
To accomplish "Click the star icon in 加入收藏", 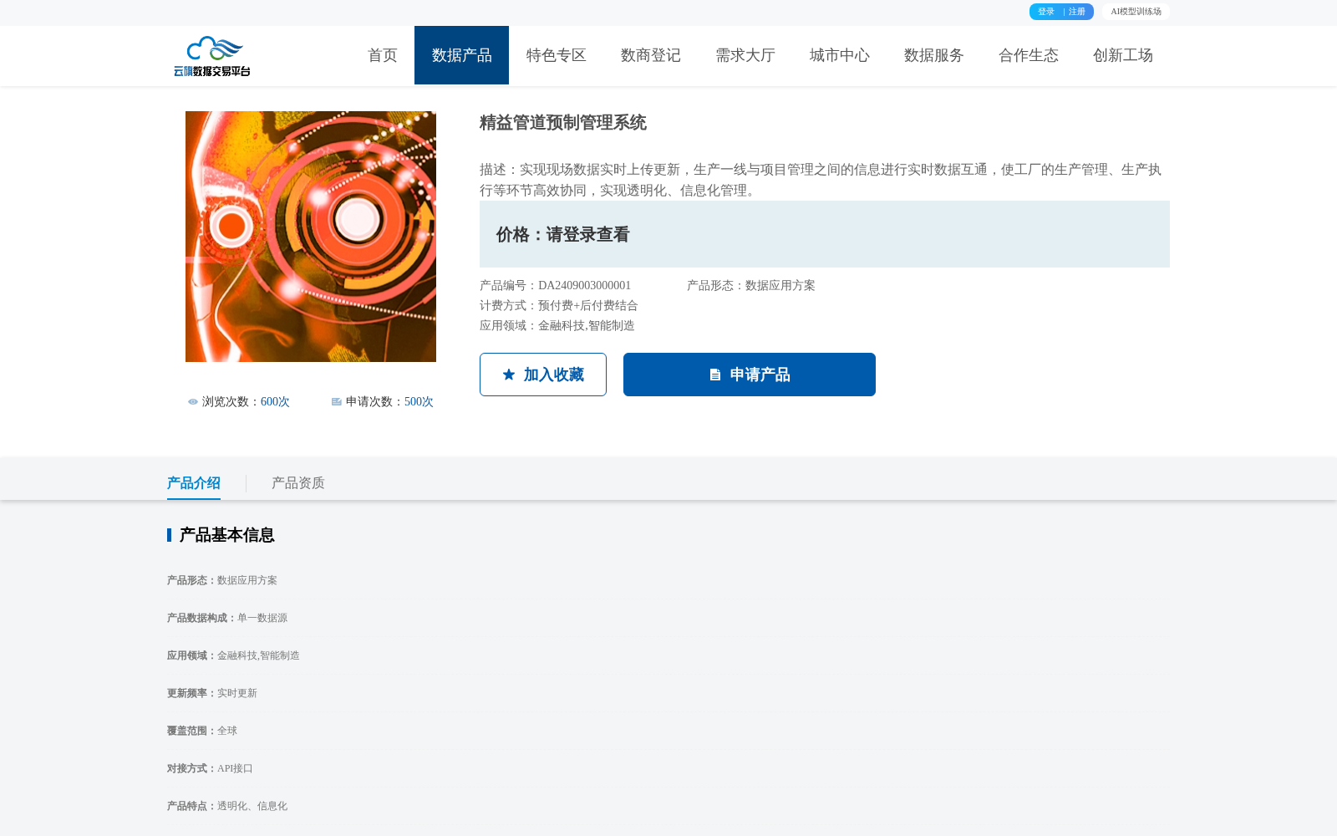I will coord(509,375).
